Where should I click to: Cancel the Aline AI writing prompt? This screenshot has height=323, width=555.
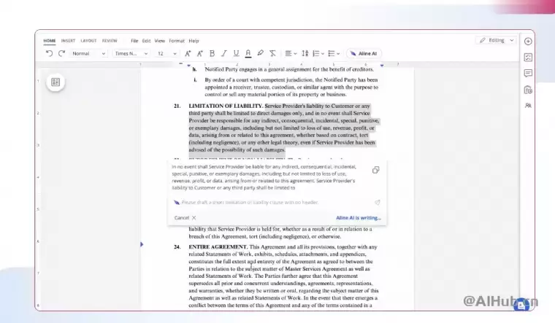point(185,217)
